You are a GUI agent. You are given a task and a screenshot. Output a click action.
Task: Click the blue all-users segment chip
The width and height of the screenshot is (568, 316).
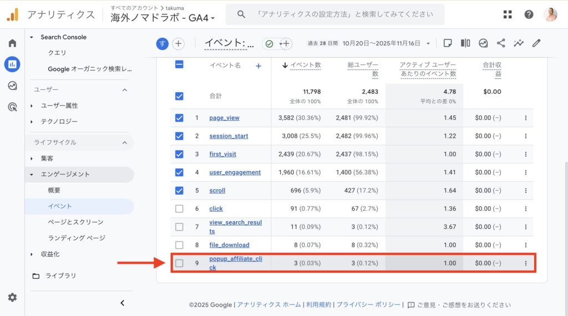[163, 44]
